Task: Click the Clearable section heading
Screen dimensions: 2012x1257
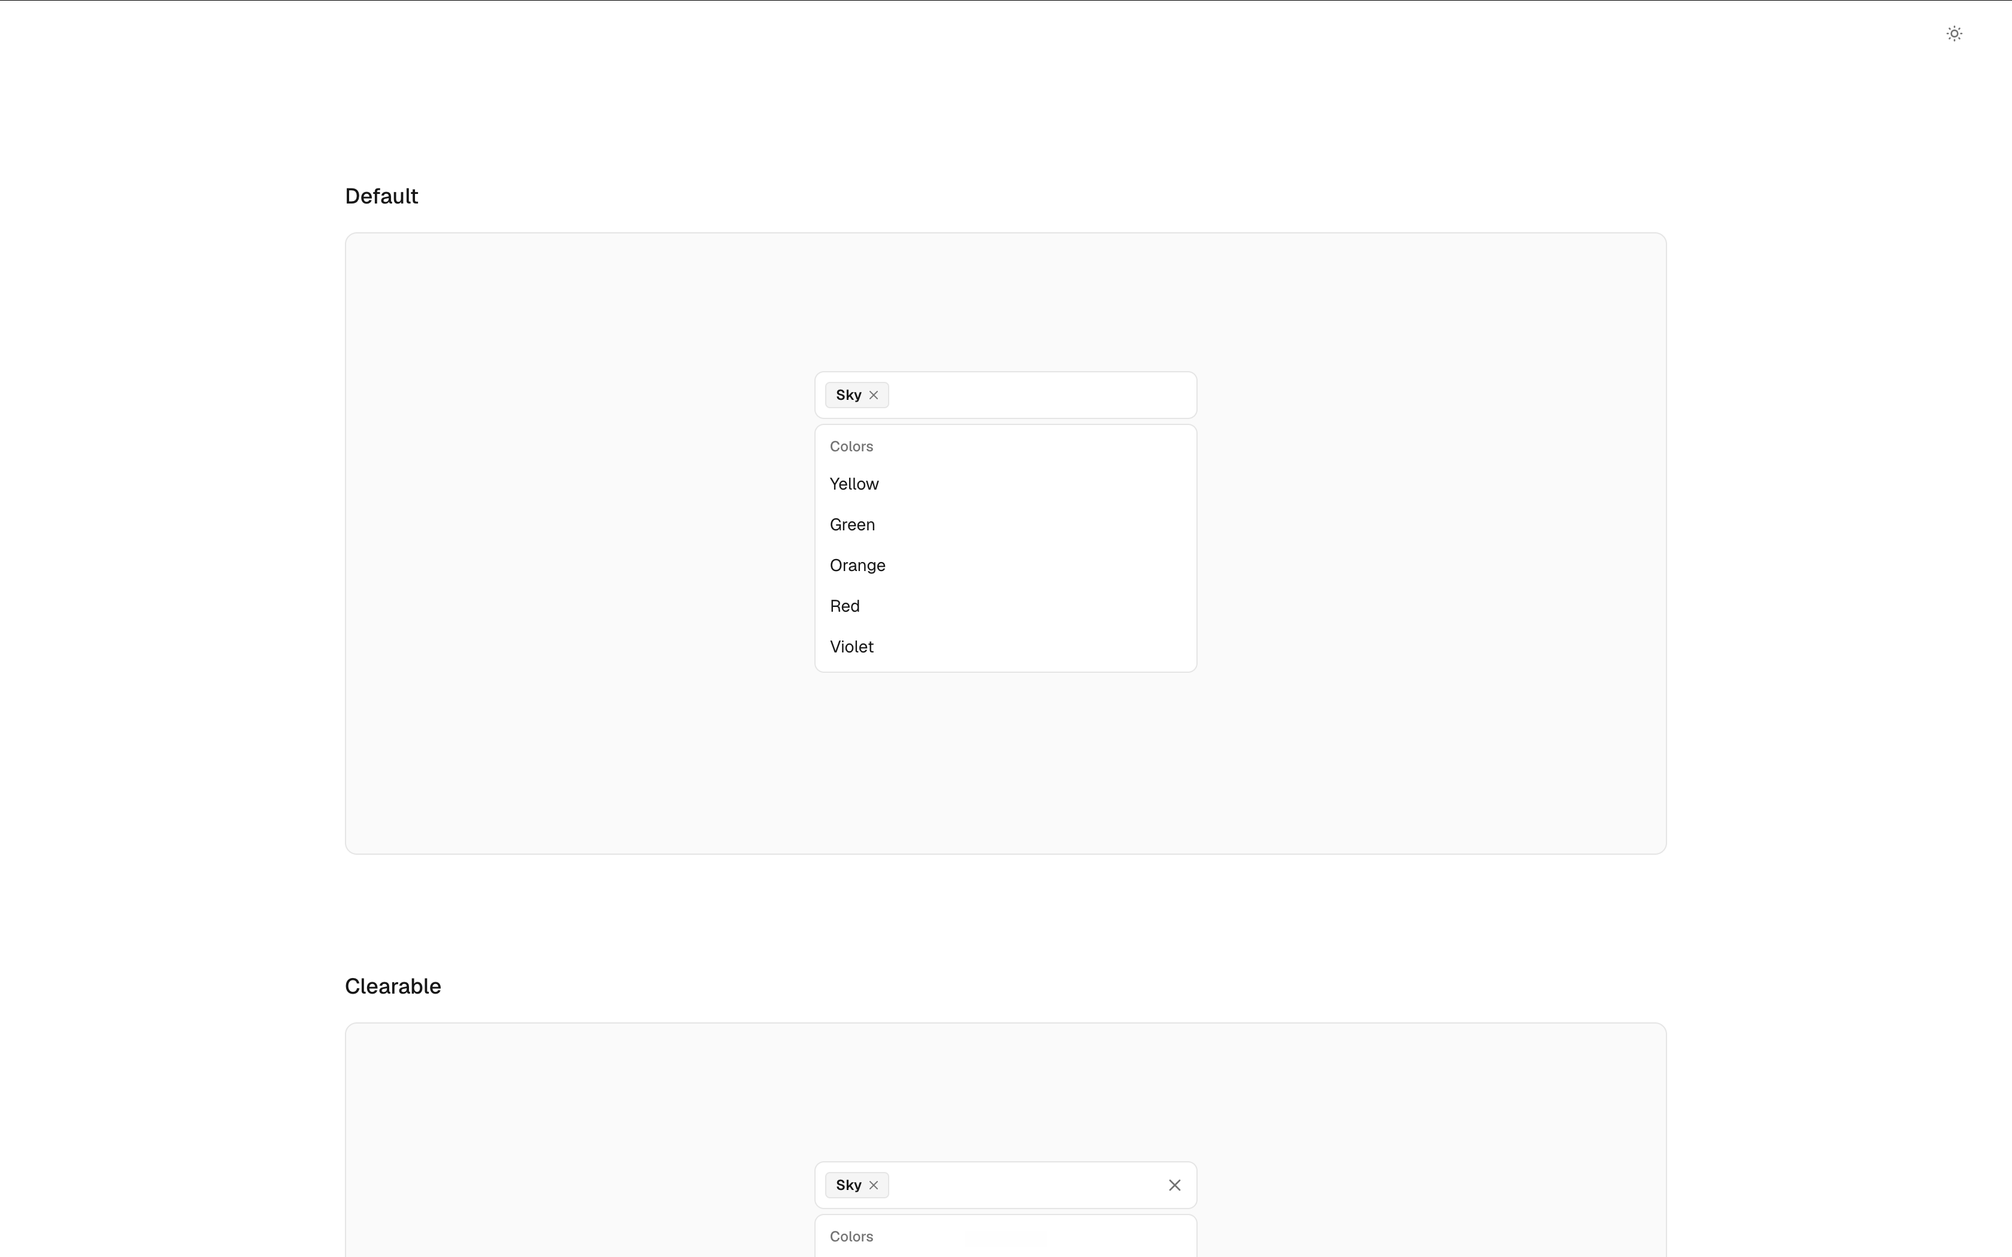Action: [x=392, y=987]
